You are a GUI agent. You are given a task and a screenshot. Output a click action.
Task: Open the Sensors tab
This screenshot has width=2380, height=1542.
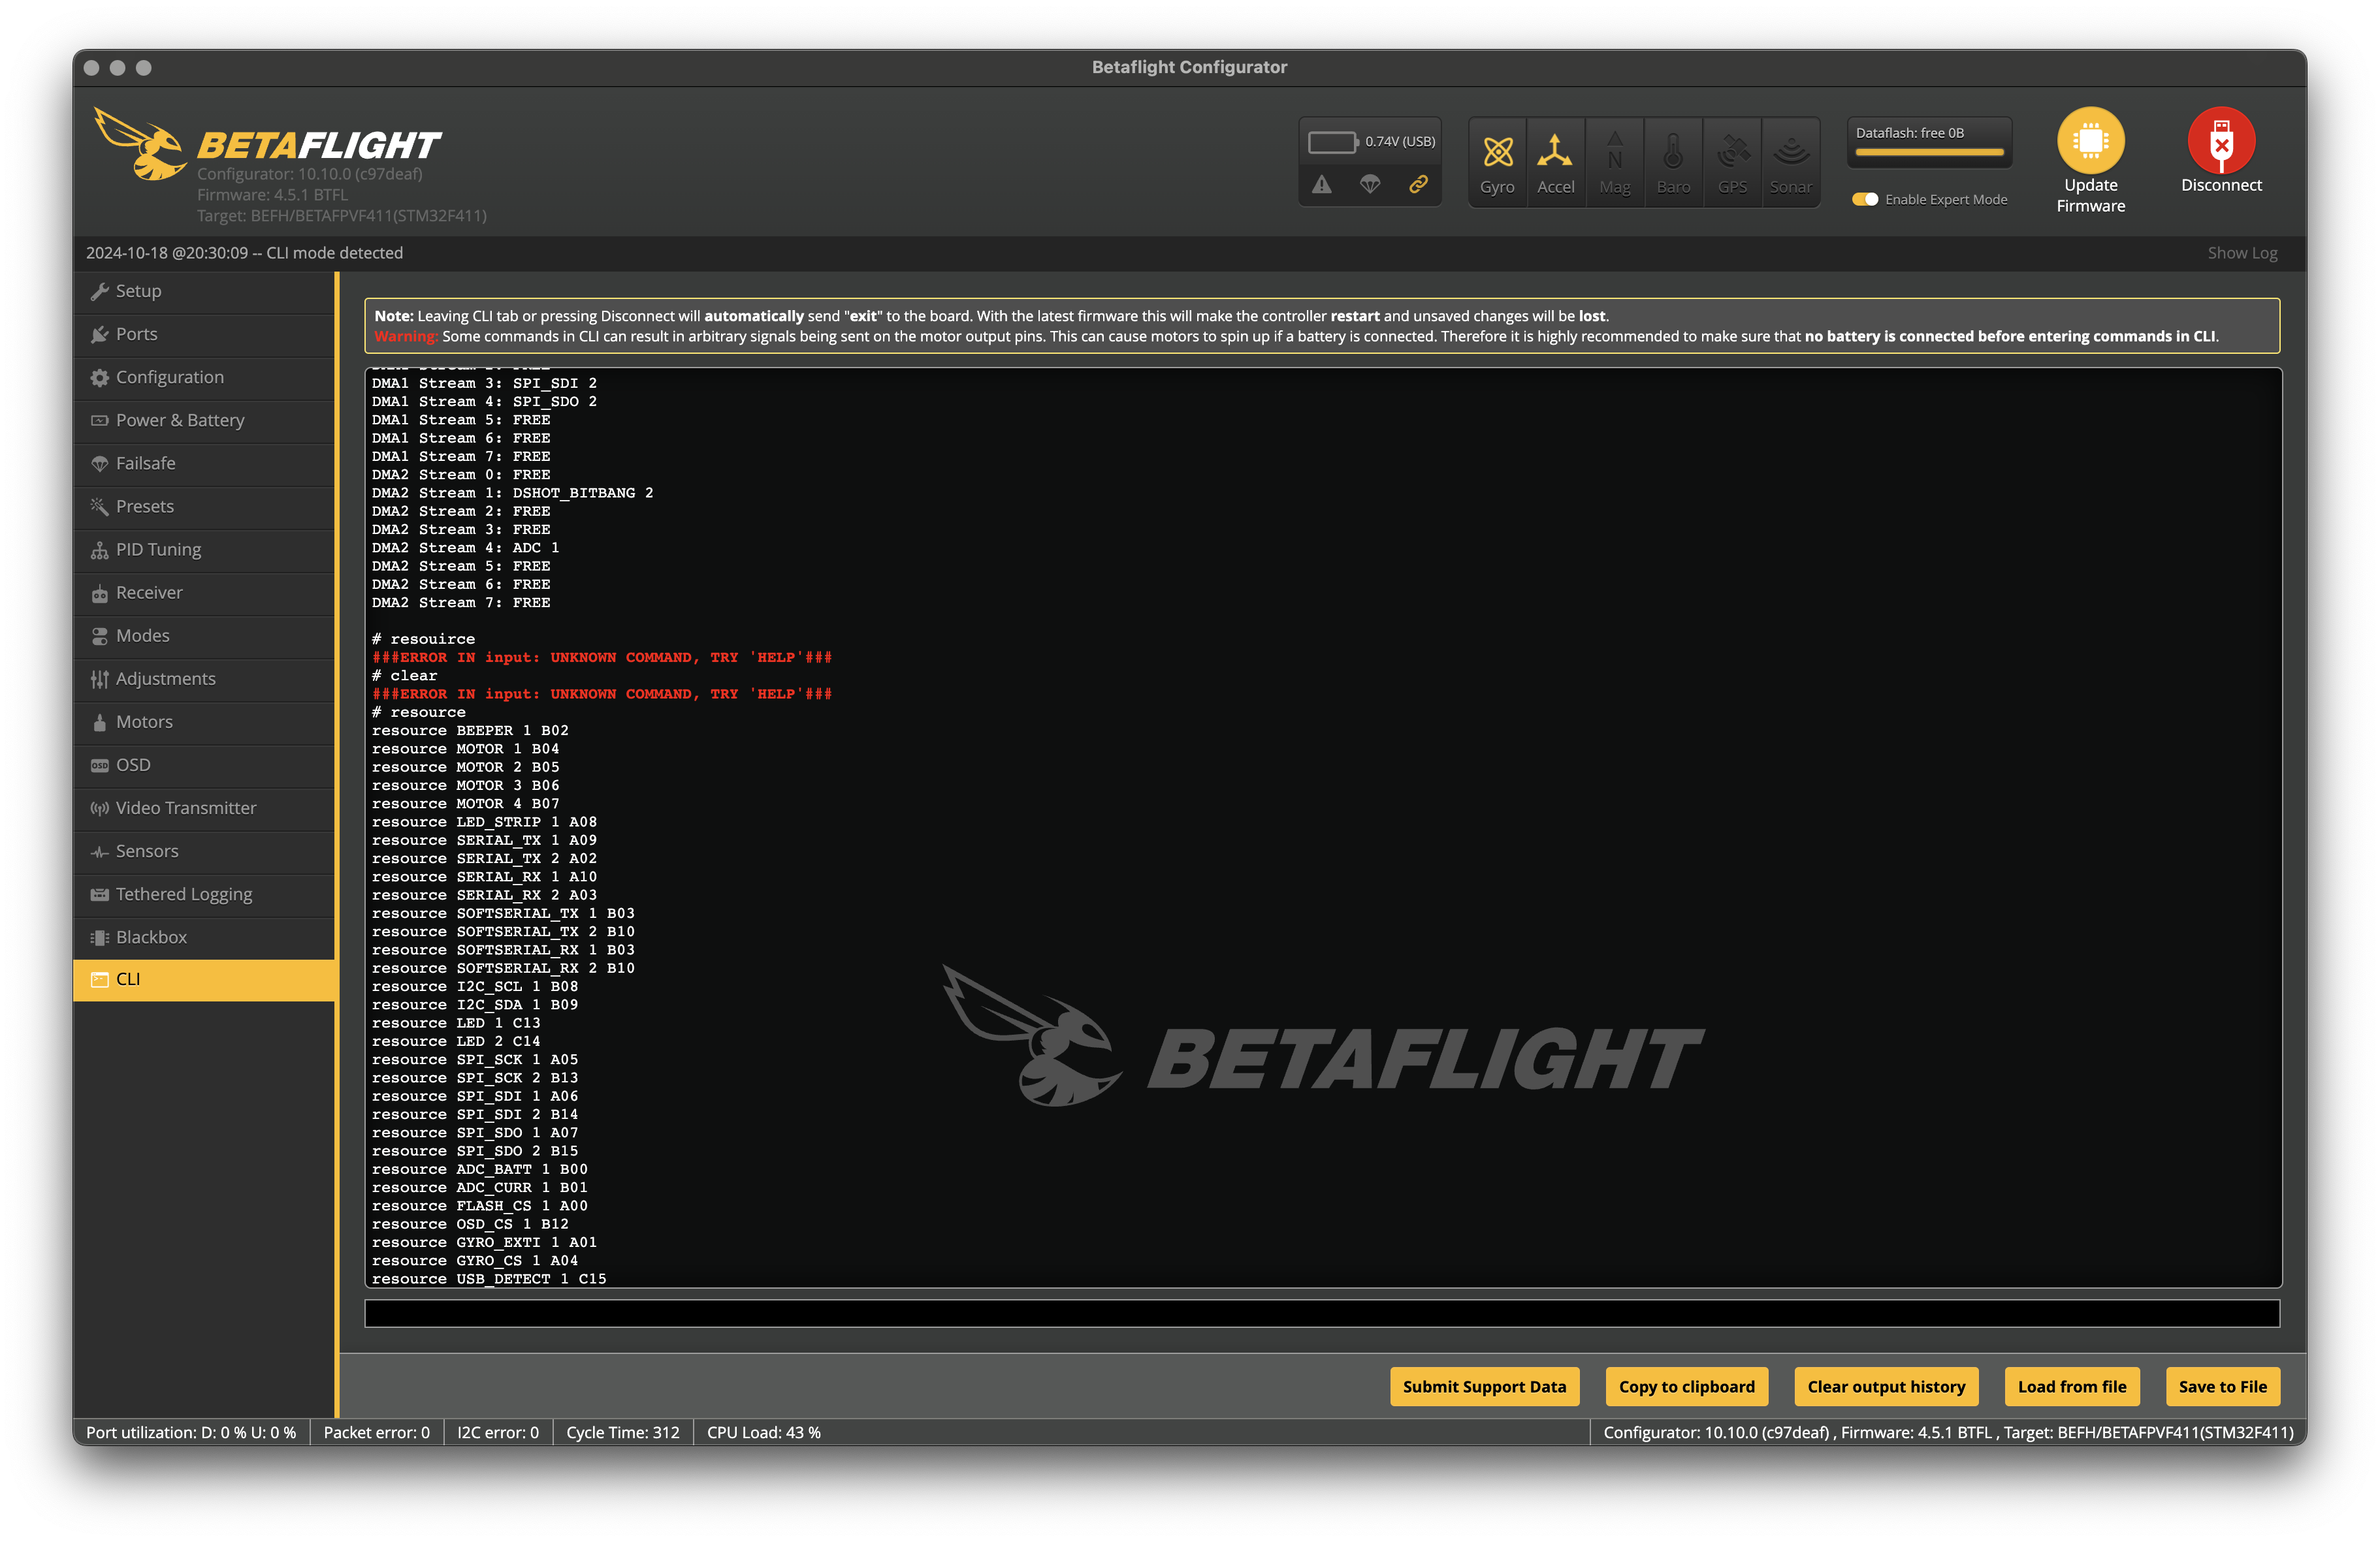(204, 851)
